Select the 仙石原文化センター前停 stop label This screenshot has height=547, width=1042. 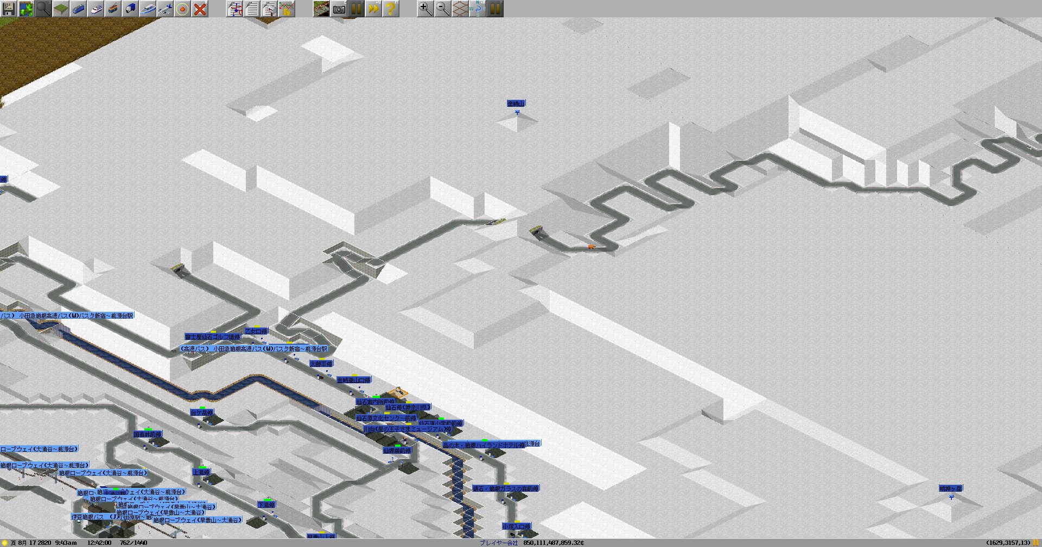pos(386,418)
